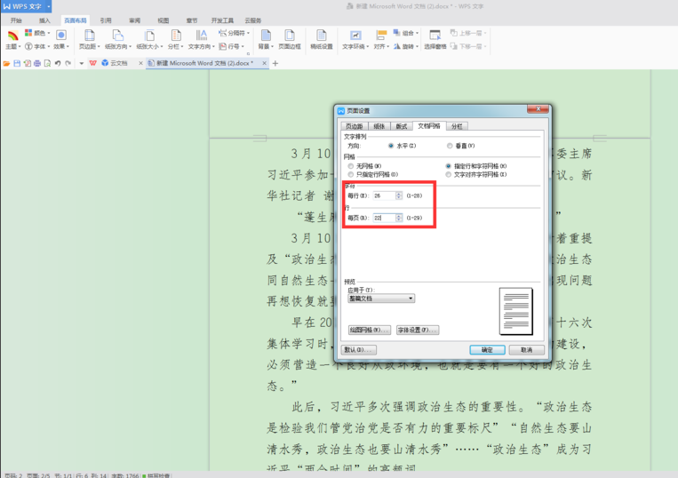Click the 纸张大小 paper size icon
The width and height of the screenshot is (678, 478).
(148, 39)
